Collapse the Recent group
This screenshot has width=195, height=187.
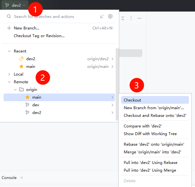[x=9, y=51]
